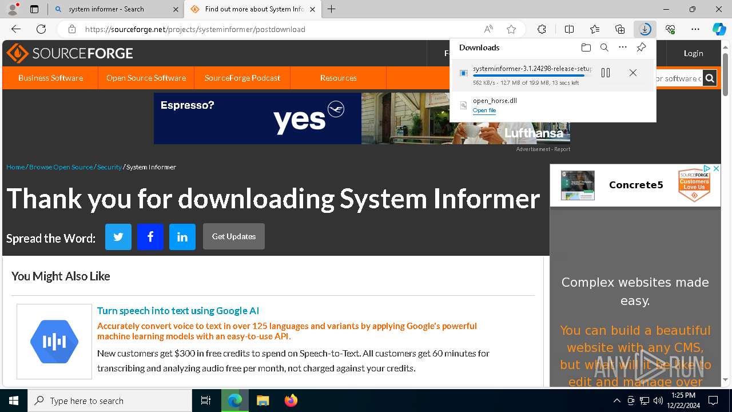Submit search with magnifier button
The height and width of the screenshot is (412, 732).
(x=710, y=78)
